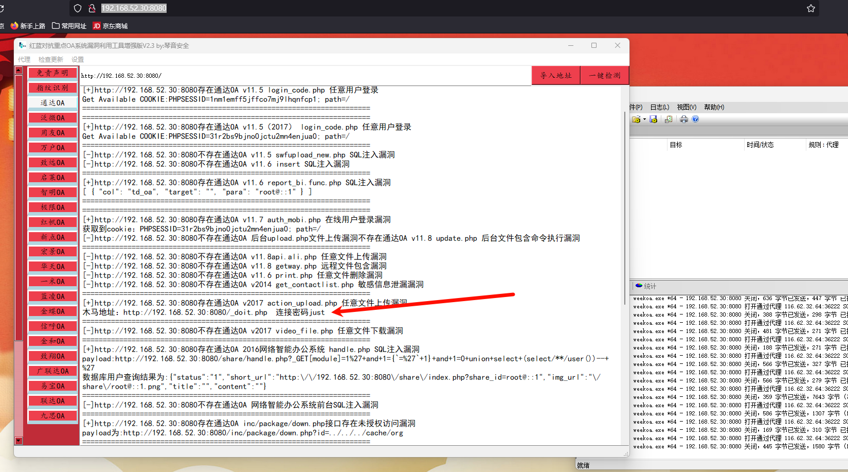Image resolution: width=848 pixels, height=472 pixels.
Task: Open the 统计 statistics panel icon
Action: pos(639,286)
